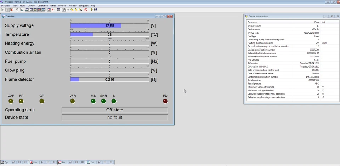Click the minimized Op... window icon
Screen dimensions: 340x166
(2, 162)
